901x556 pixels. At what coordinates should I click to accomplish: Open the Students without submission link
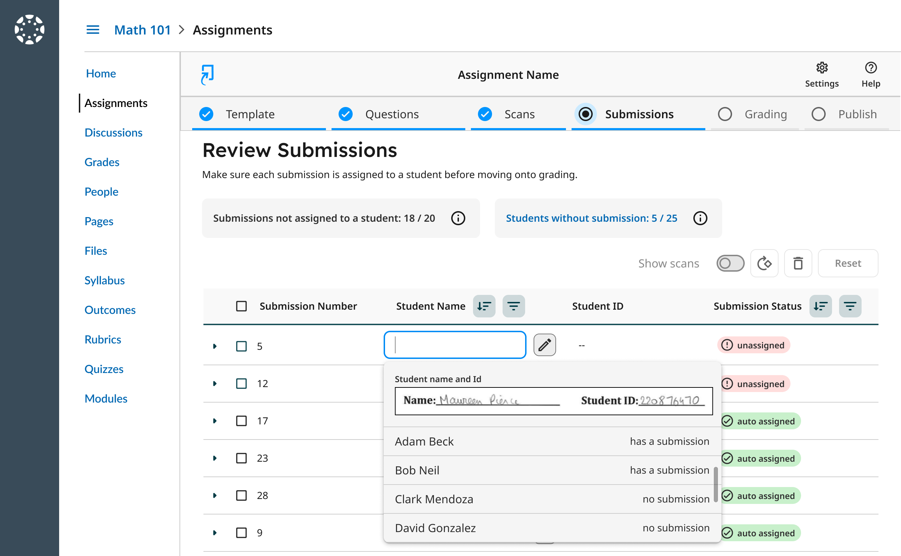pyautogui.click(x=591, y=218)
